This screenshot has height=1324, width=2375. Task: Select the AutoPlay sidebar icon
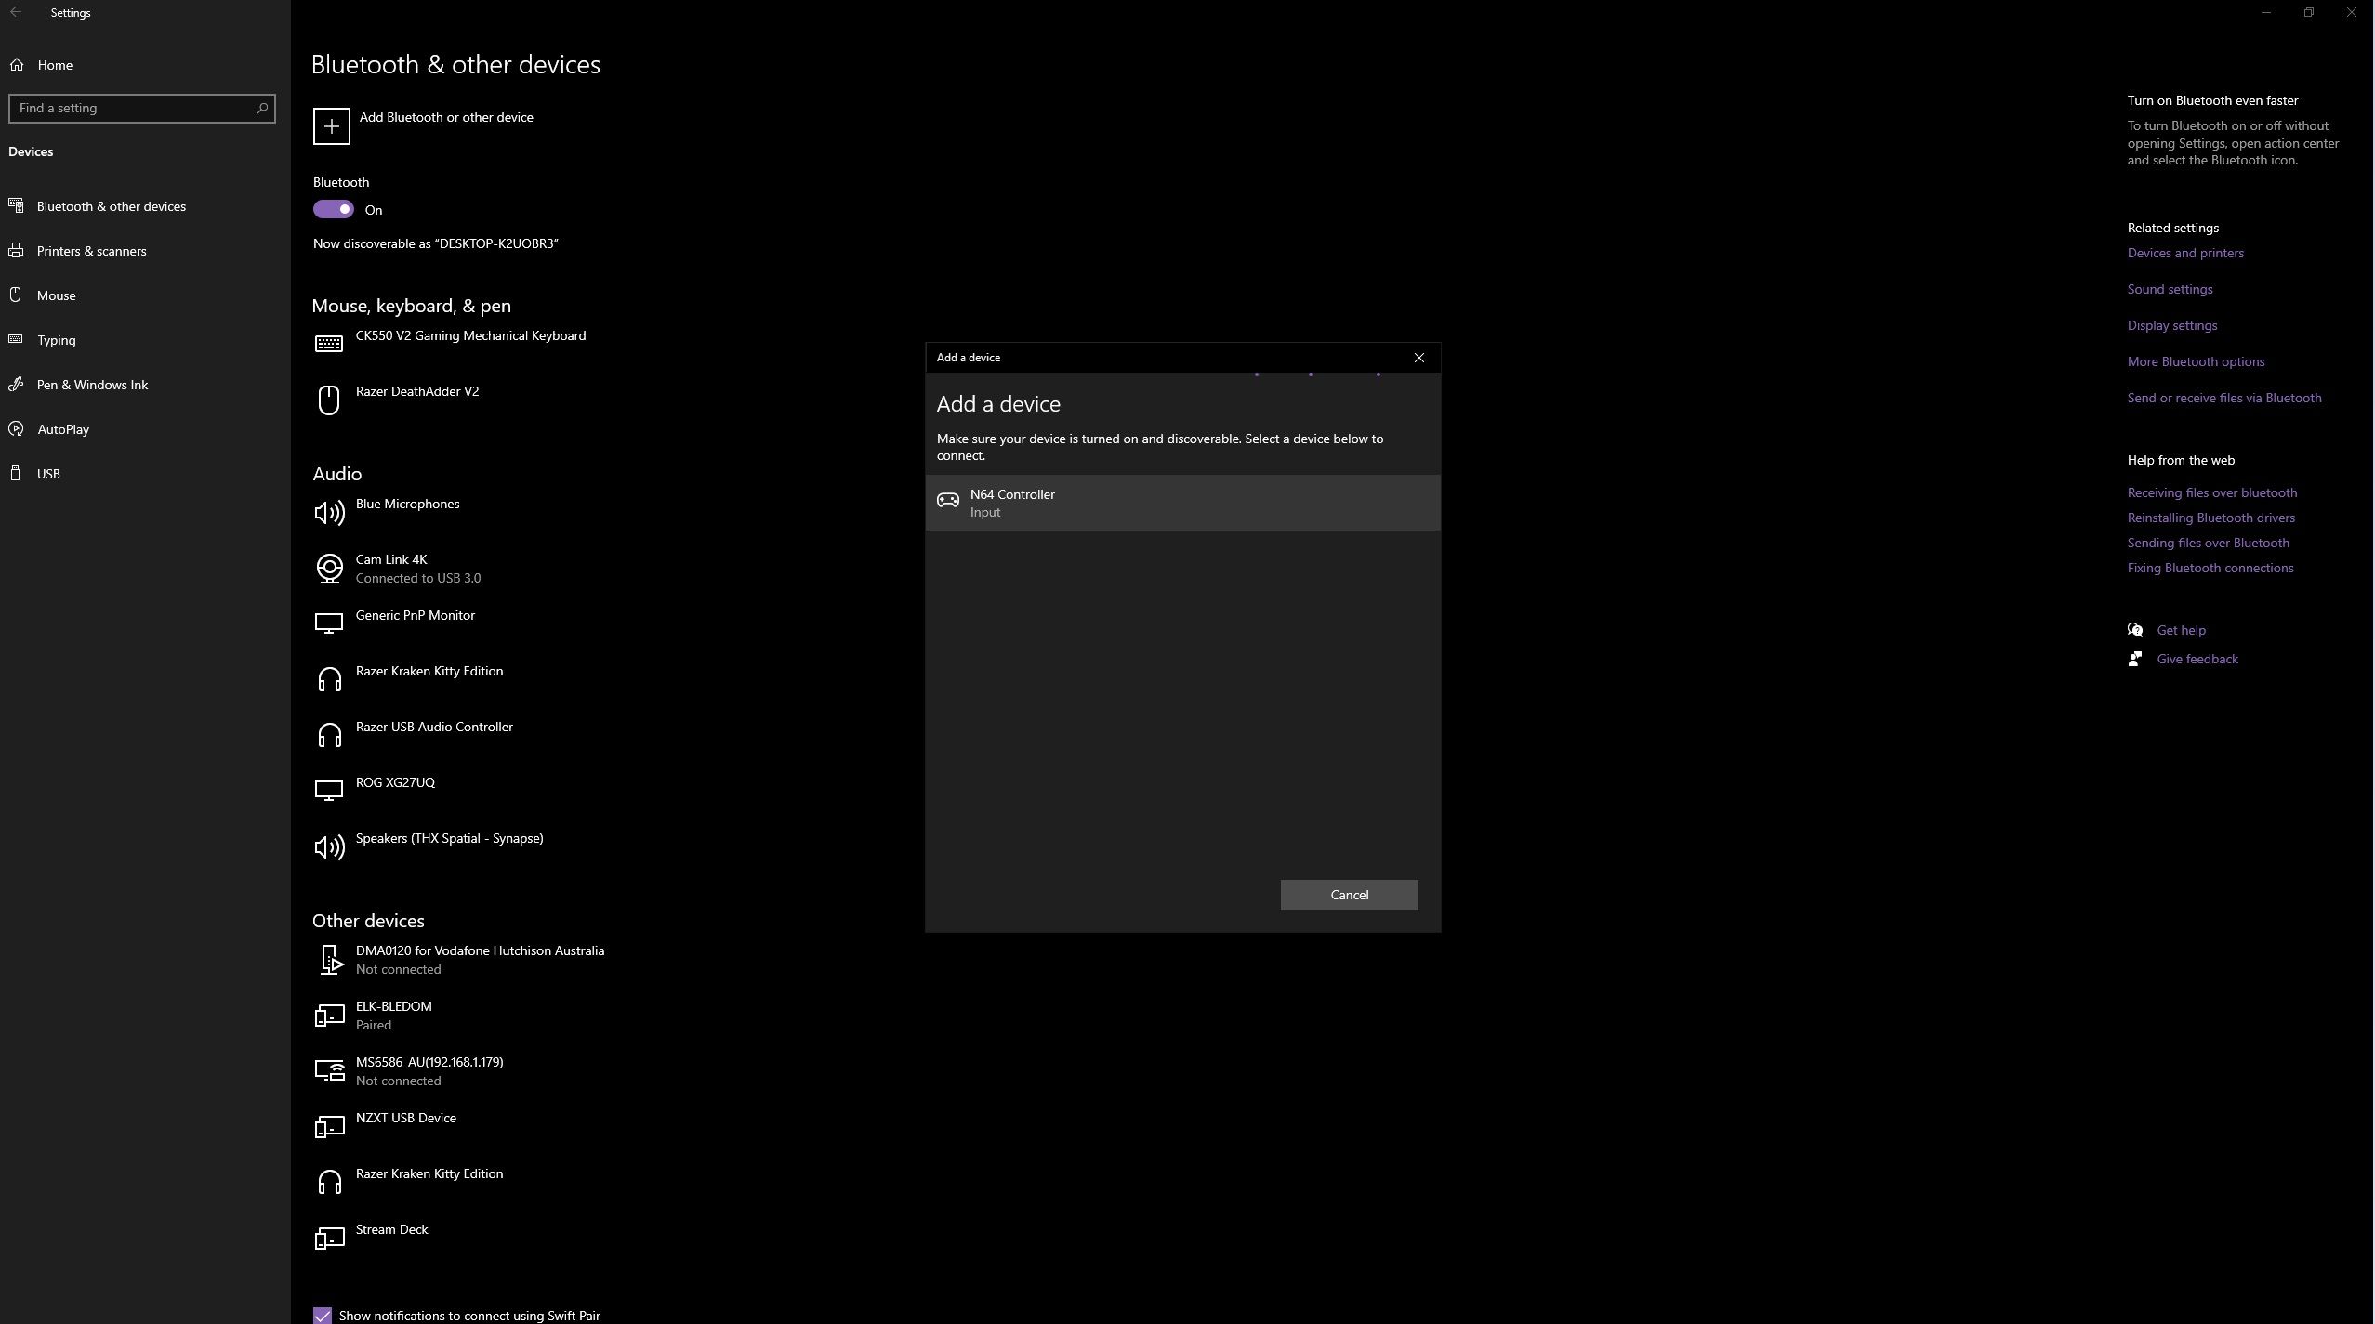pyautogui.click(x=17, y=428)
